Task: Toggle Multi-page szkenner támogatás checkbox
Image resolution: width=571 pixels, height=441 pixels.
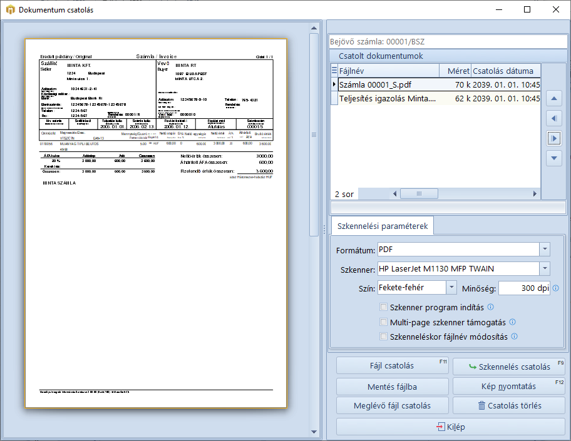Action: pyautogui.click(x=384, y=322)
